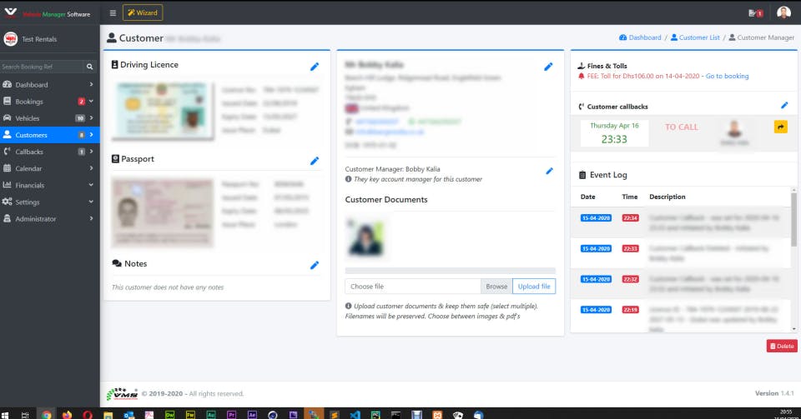The image size is (801, 419).
Task: Open Visual Studio Code from the taskbar
Action: (355, 415)
